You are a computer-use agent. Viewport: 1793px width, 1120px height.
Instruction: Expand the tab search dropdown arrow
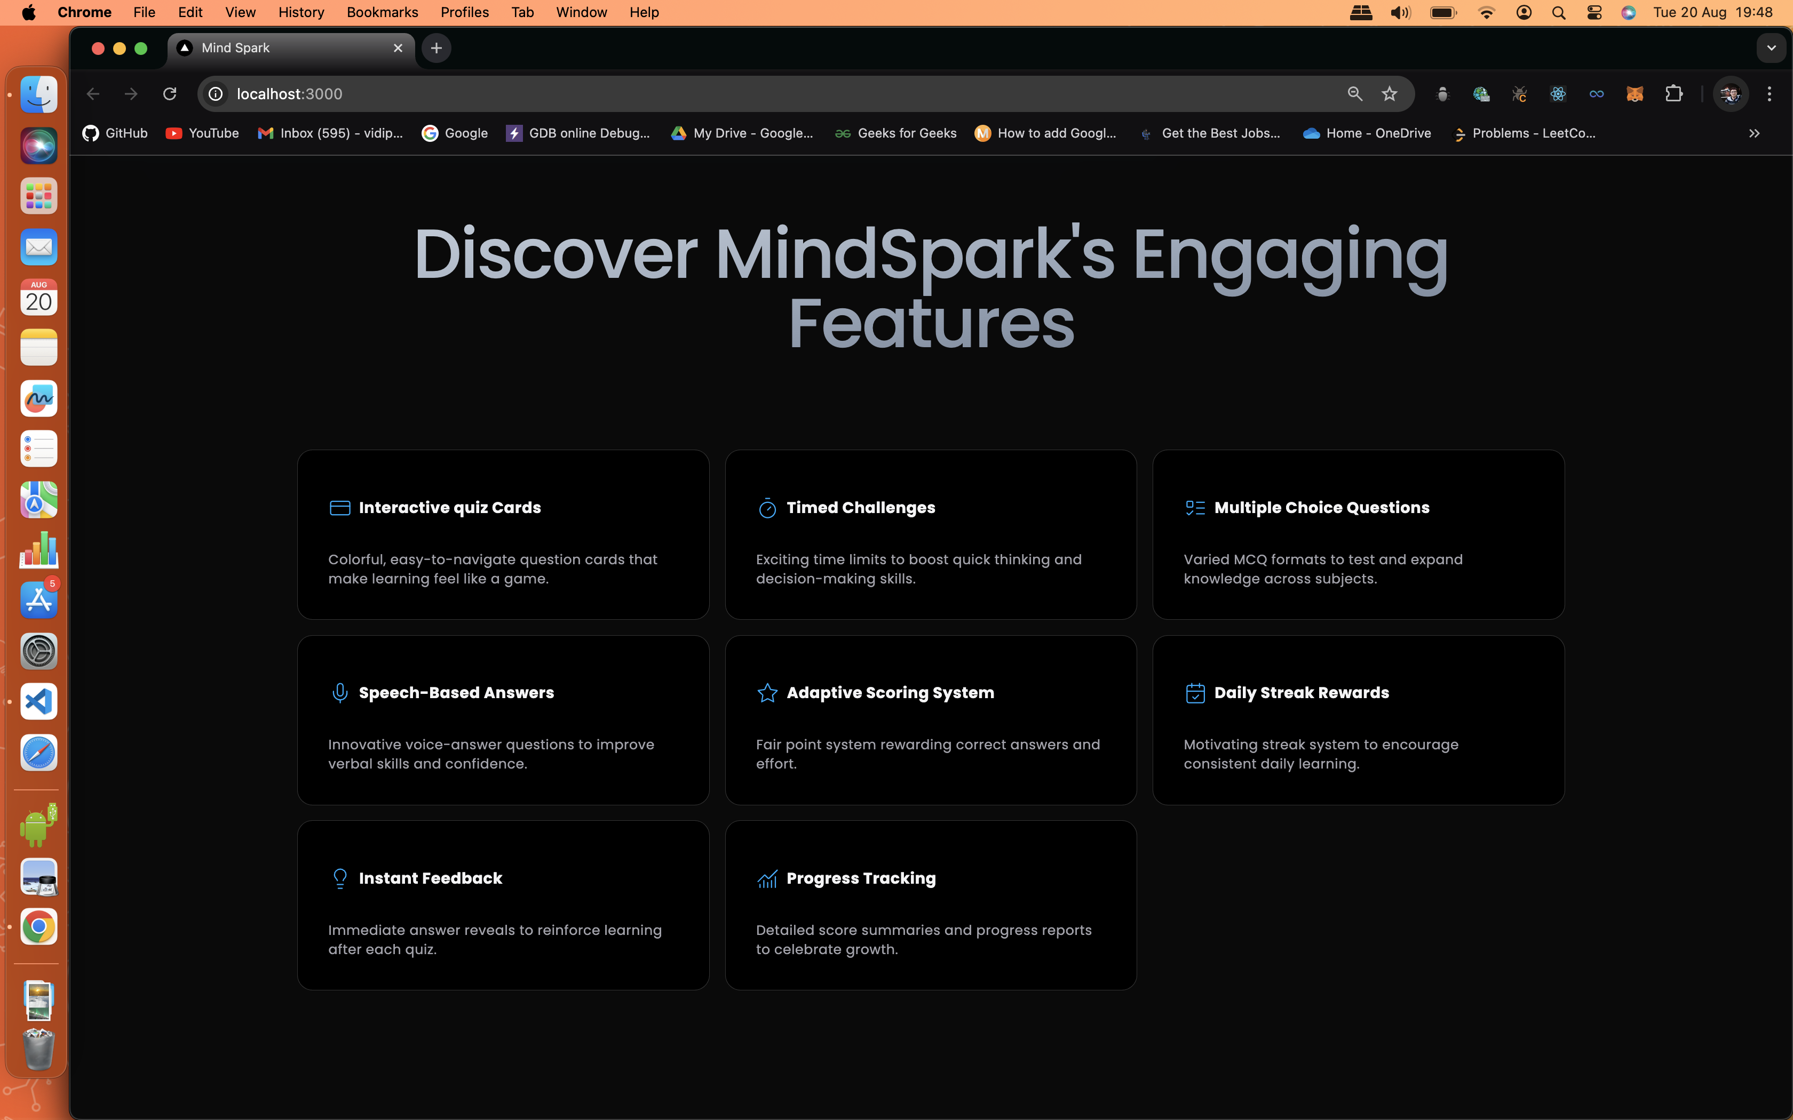pyautogui.click(x=1771, y=48)
